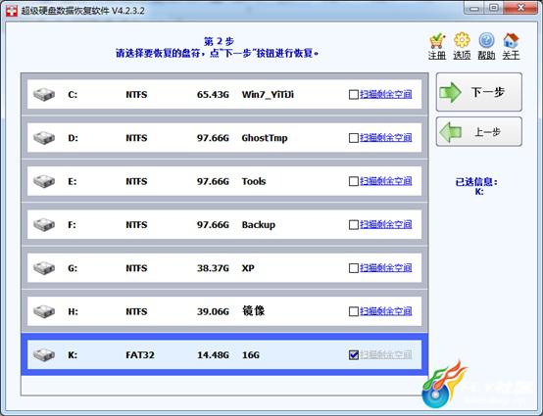
Task: Open the 选项 options gear icon
Action: 462,40
